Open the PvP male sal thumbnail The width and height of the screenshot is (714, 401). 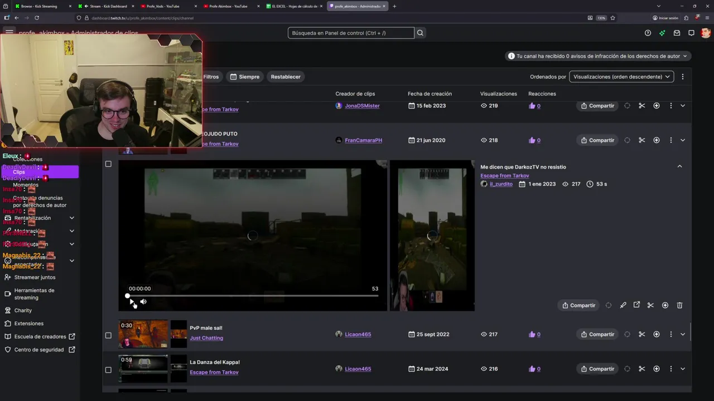[x=143, y=334]
